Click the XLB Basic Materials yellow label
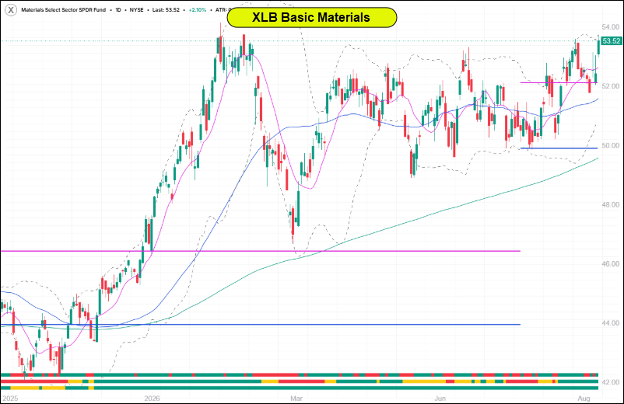 [311, 17]
